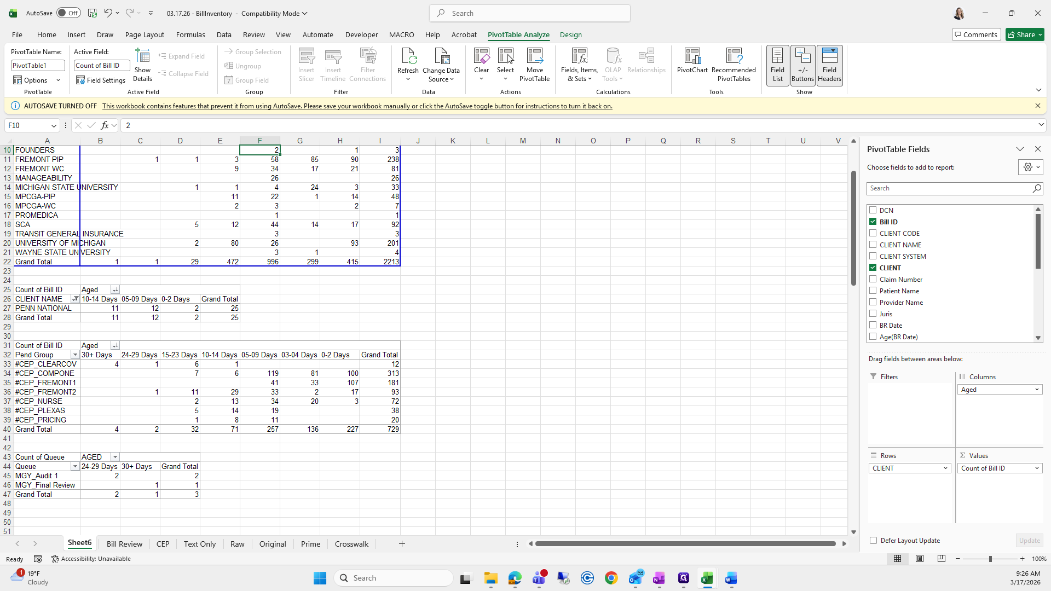Toggle the Field List button
This screenshot has width=1051, height=591.
[777, 65]
